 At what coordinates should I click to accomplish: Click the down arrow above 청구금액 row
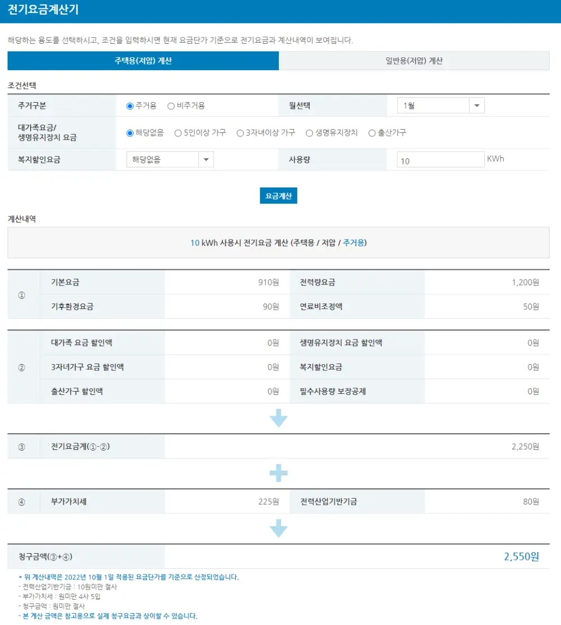(278, 527)
